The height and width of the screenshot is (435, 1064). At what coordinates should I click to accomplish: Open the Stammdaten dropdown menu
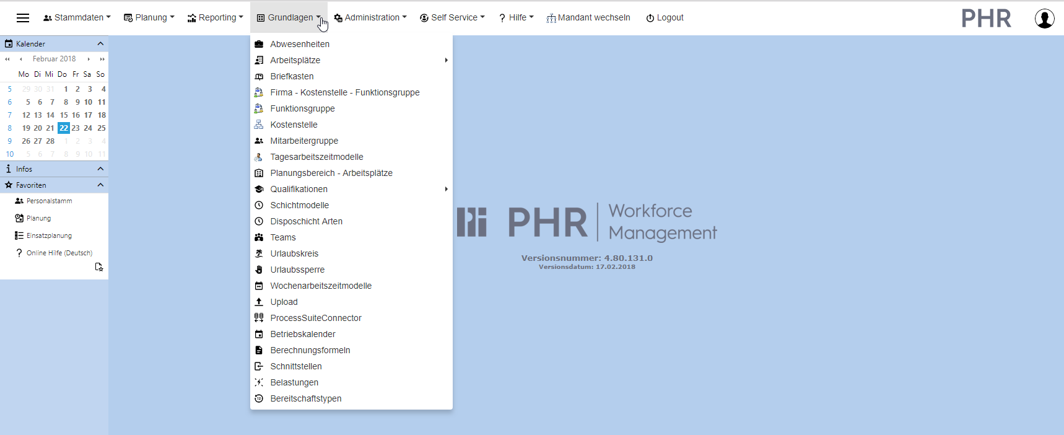pyautogui.click(x=77, y=18)
